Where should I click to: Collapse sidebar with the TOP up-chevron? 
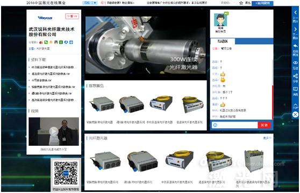click(x=295, y=106)
